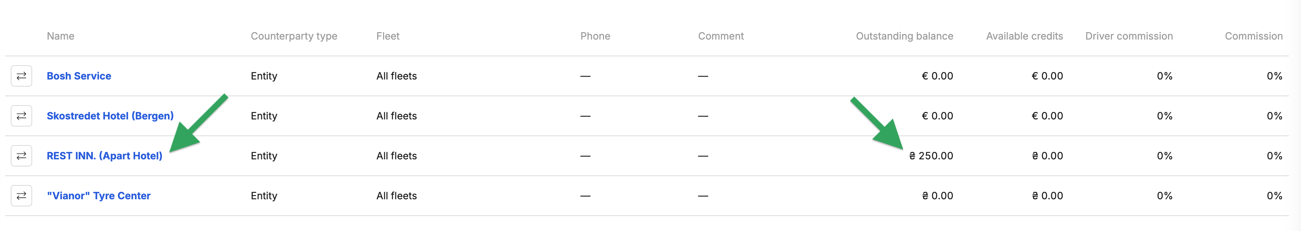Click transfer arrows icon for Skostredet Hotel

point(21,116)
